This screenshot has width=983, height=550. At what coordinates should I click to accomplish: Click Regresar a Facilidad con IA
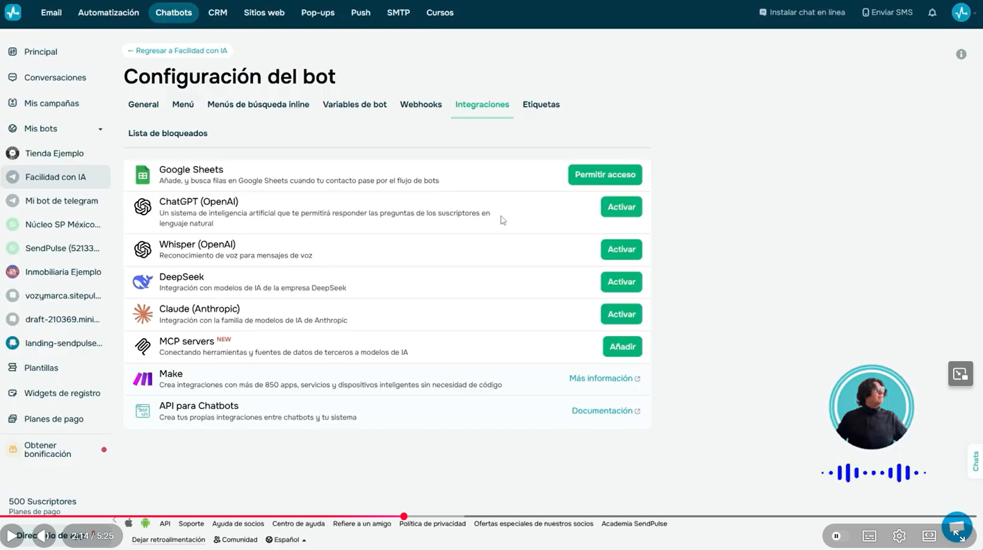177,51
